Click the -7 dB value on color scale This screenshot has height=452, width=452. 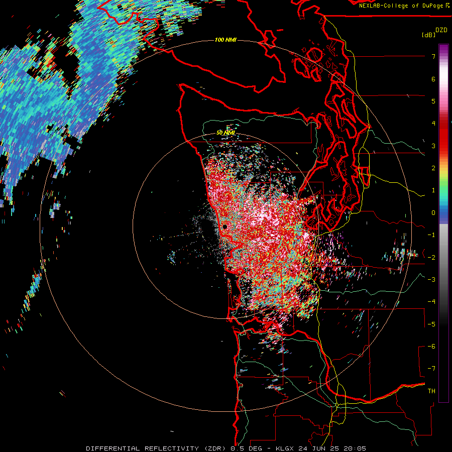431,369
